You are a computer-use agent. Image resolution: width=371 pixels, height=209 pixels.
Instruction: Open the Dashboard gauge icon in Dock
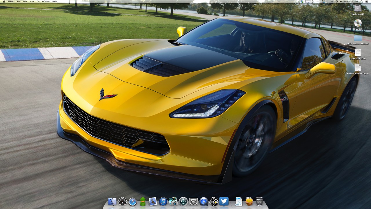122,201
